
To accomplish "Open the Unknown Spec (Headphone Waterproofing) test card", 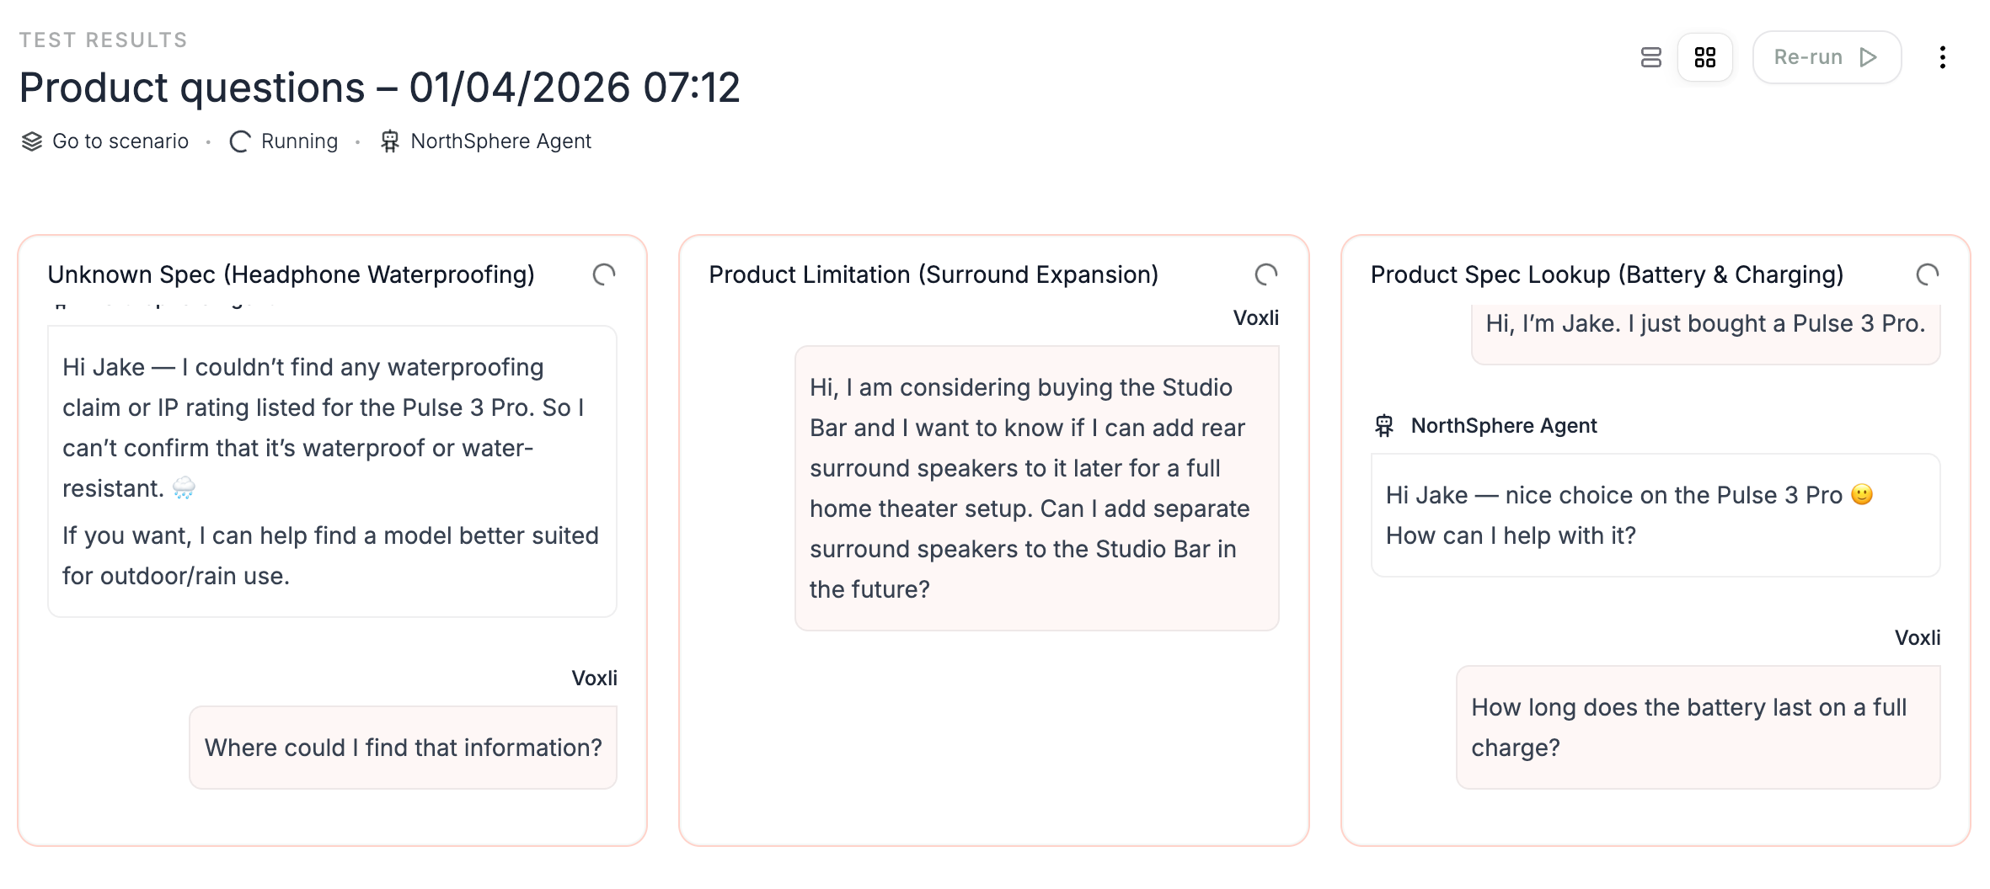I will click(x=291, y=274).
